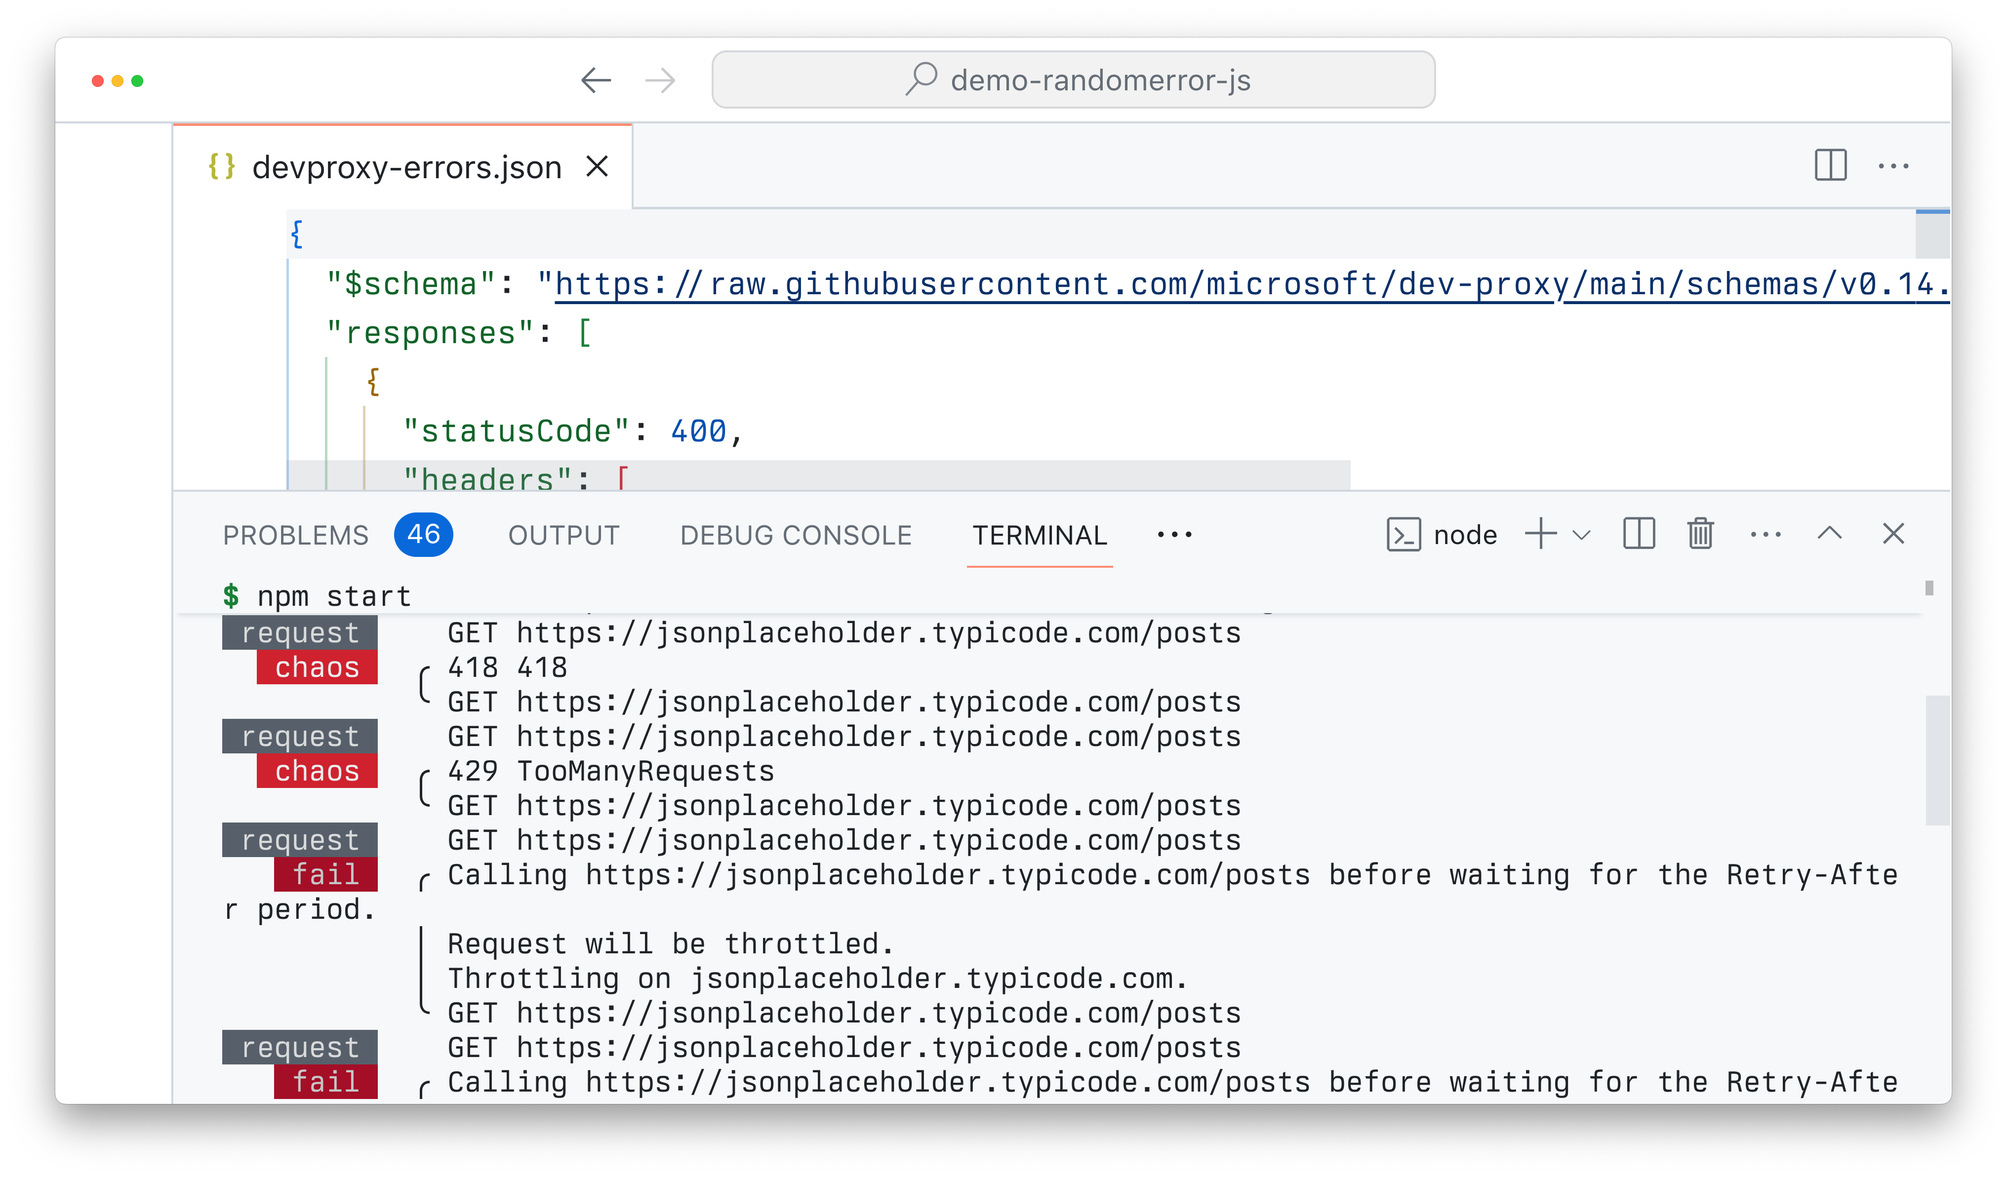Open additional terminal actions via ellipsis icon
This screenshot has width=2007, height=1177.
point(1766,534)
